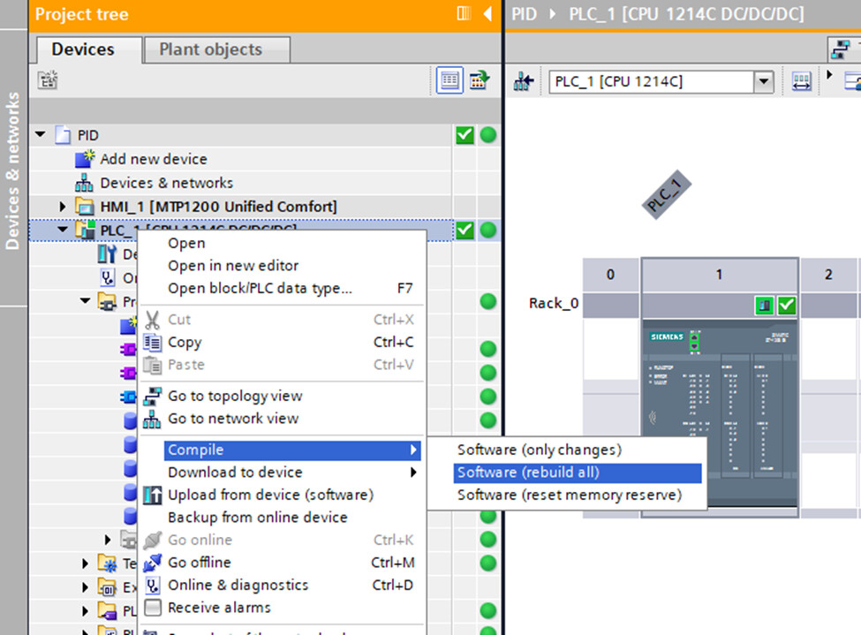Expand the Technology objects tree node arrow
This screenshot has width=861, height=635.
point(85,563)
